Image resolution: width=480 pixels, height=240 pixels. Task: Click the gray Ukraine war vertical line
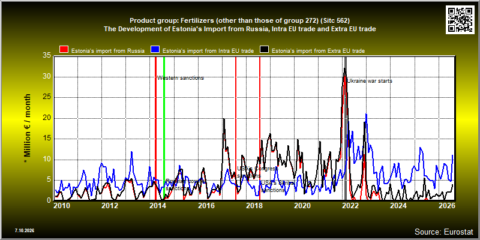[x=346, y=128]
